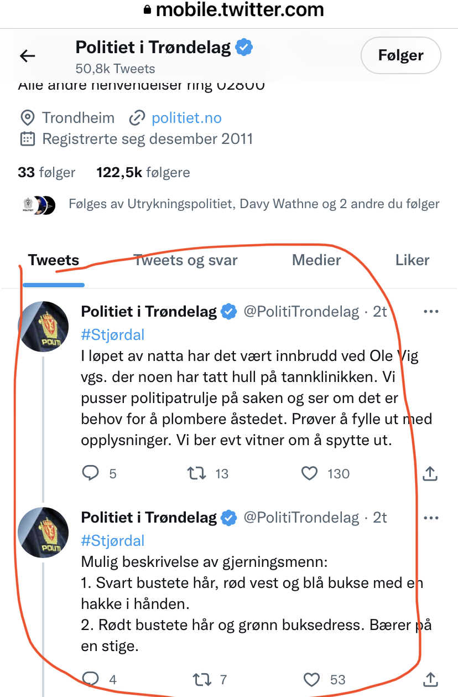
Task: Retweet the second tweet with 7 retweets
Action: 201,679
